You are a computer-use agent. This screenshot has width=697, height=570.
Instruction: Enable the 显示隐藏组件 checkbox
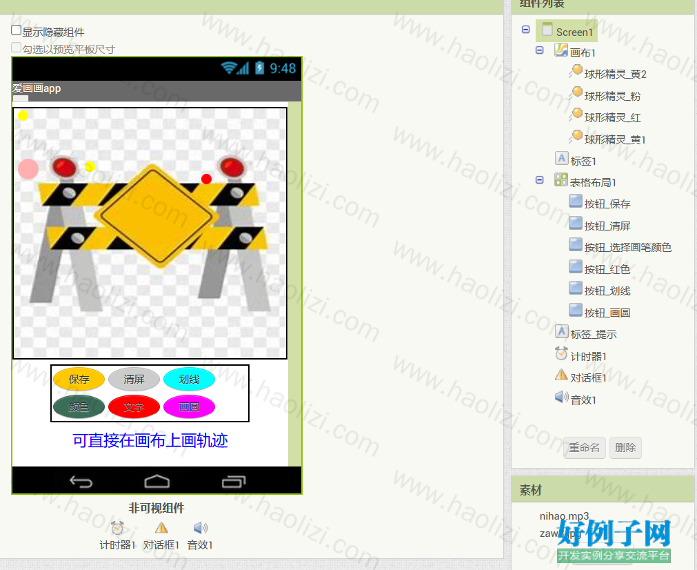[16, 30]
